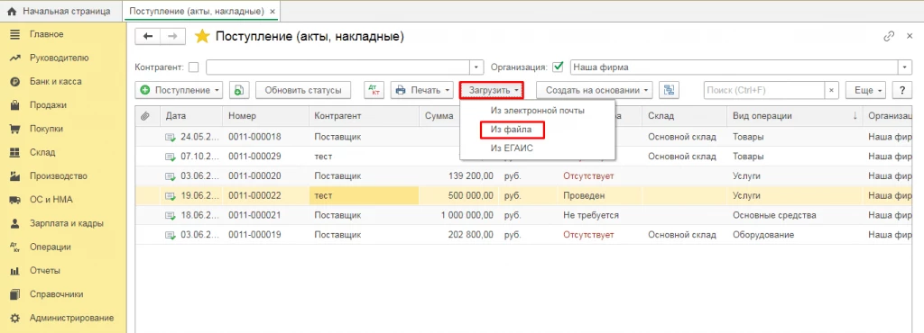Image resolution: width=924 pixels, height=333 pixels.
Task: Open Зарплата и кадры person icon
Action: 15,223
